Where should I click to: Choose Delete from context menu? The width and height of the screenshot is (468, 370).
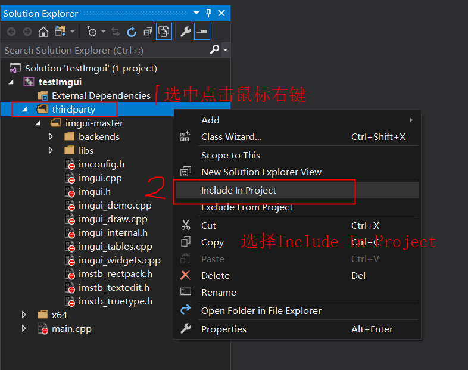298,275
